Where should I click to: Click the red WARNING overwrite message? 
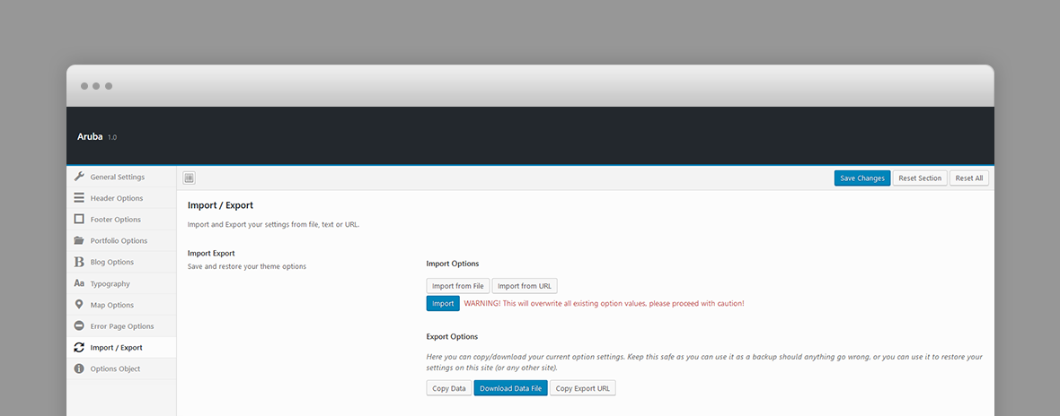604,303
